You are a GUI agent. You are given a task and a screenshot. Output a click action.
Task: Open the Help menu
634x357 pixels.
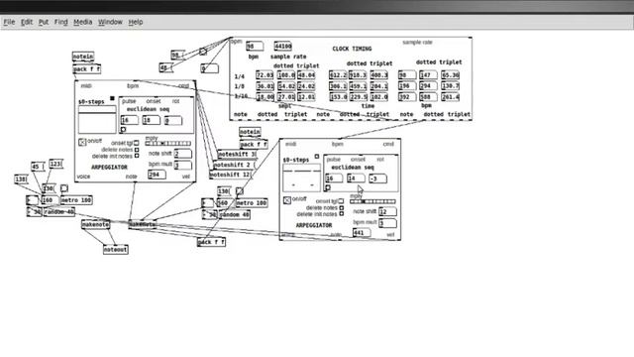tap(136, 22)
